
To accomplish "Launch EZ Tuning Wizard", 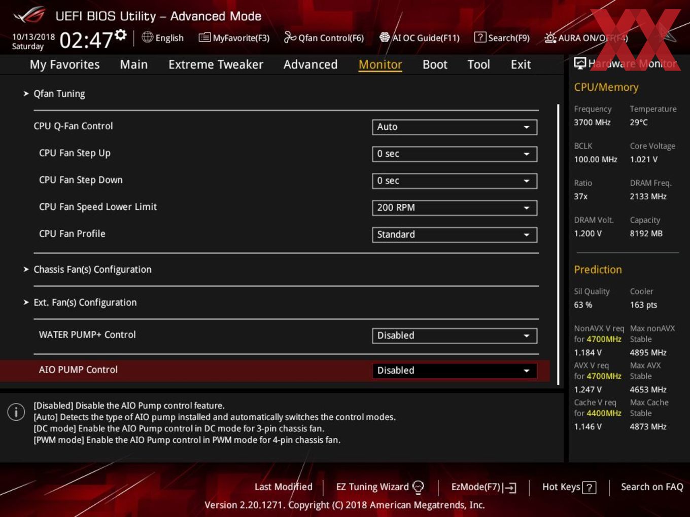I will pos(380,487).
